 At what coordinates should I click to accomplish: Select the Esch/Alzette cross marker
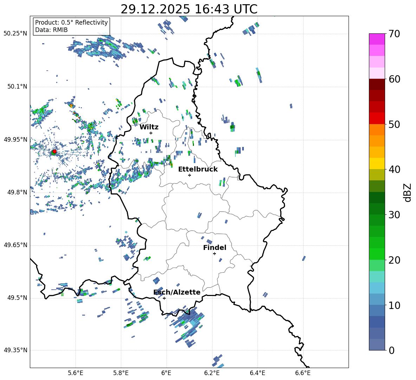164,298
